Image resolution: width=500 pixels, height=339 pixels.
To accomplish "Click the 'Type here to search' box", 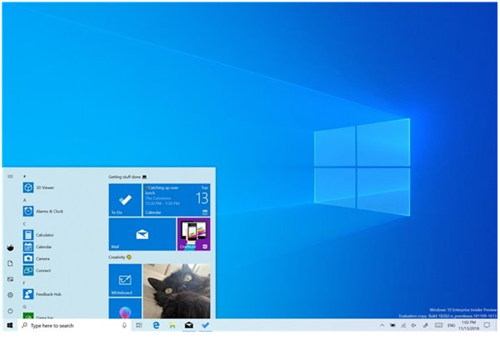I will (74, 325).
